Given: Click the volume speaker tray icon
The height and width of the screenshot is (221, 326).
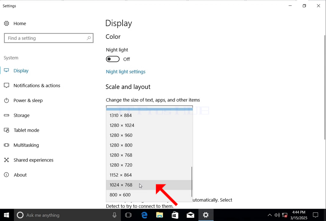Looking at the screenshot, I should pyautogui.click(x=277, y=215).
